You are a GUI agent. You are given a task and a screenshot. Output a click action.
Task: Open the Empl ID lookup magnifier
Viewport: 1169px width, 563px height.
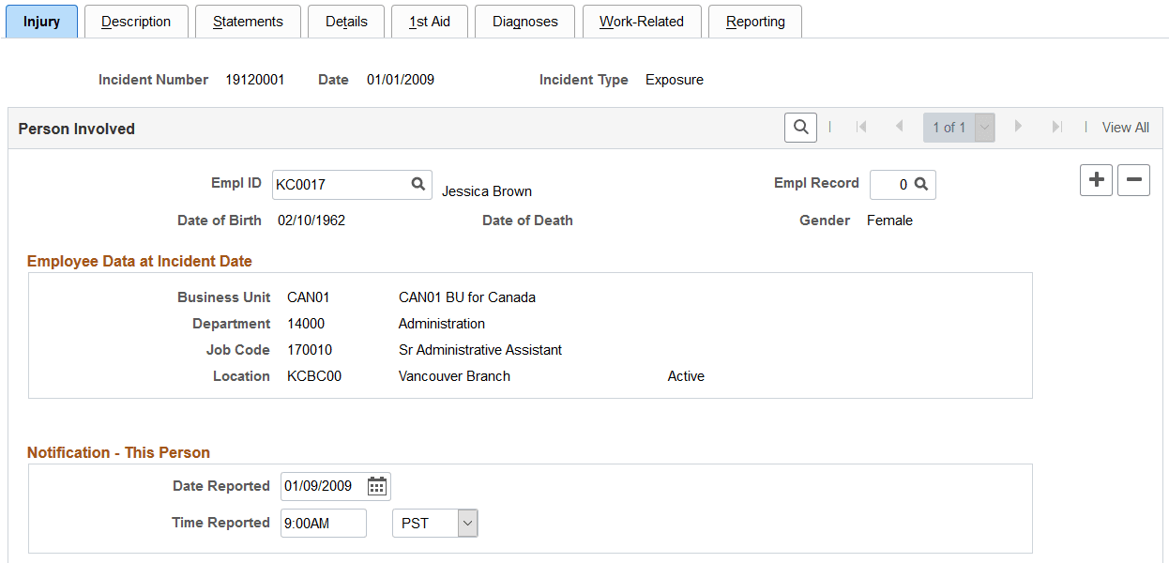coord(418,184)
